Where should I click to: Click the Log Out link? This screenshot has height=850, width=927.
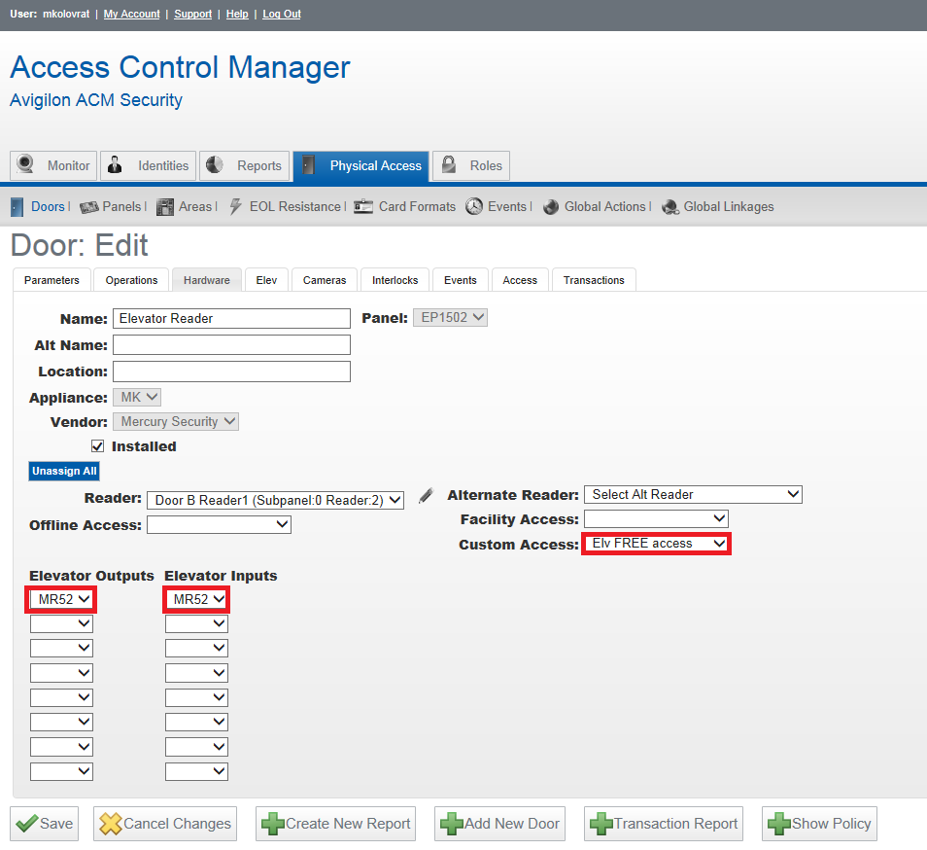[282, 14]
